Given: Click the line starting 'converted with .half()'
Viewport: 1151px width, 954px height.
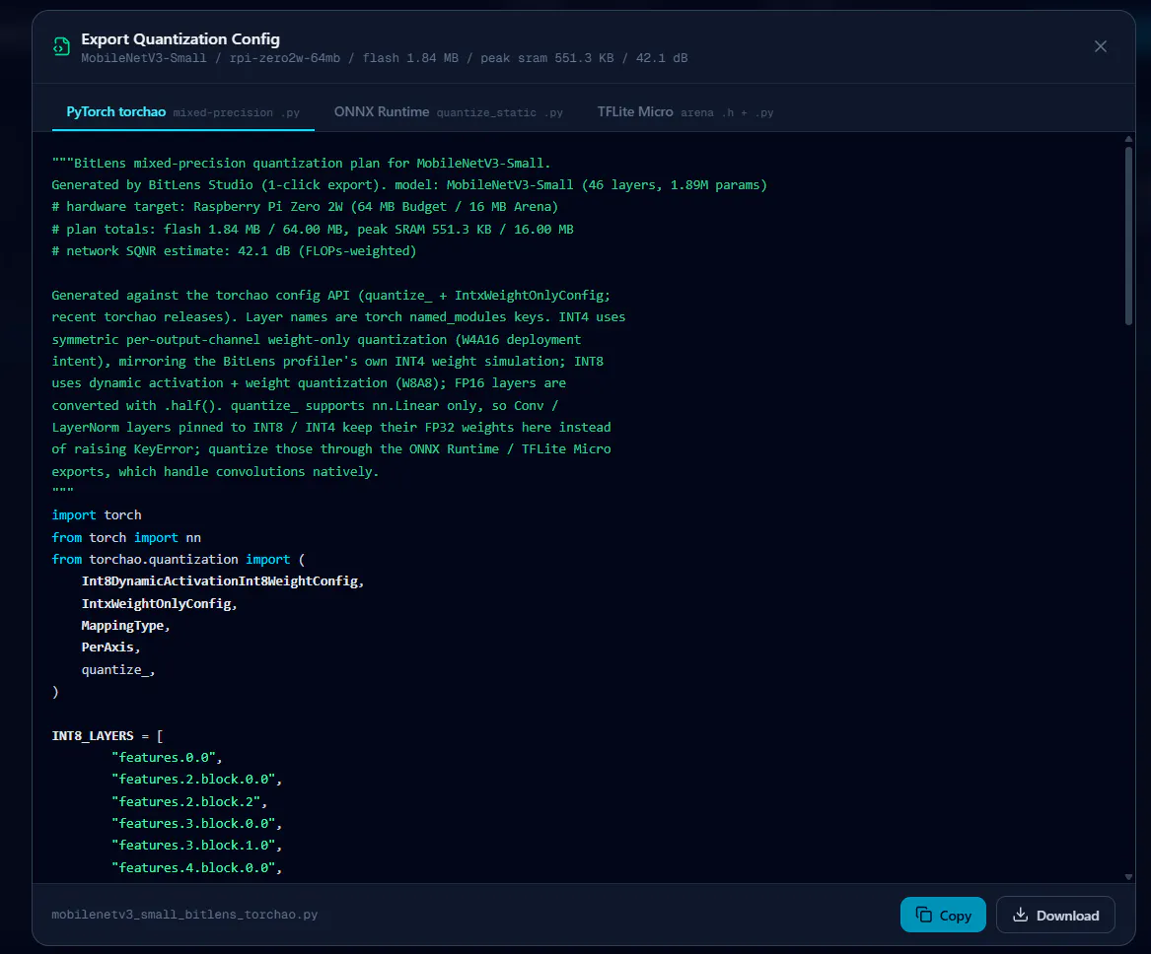Looking at the screenshot, I should (306, 405).
